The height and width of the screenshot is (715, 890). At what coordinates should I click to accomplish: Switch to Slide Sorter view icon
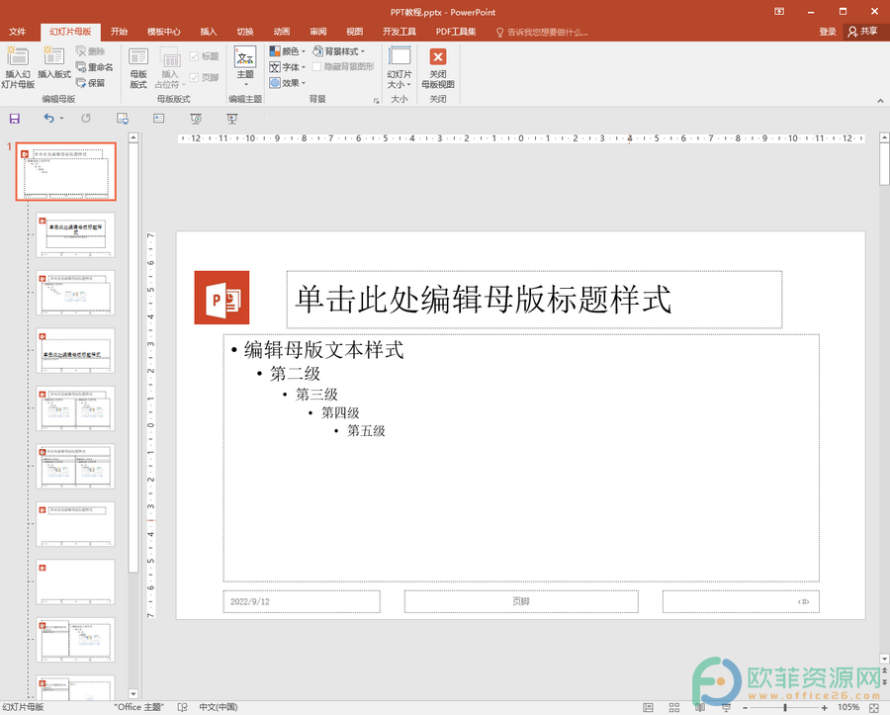pos(674,707)
